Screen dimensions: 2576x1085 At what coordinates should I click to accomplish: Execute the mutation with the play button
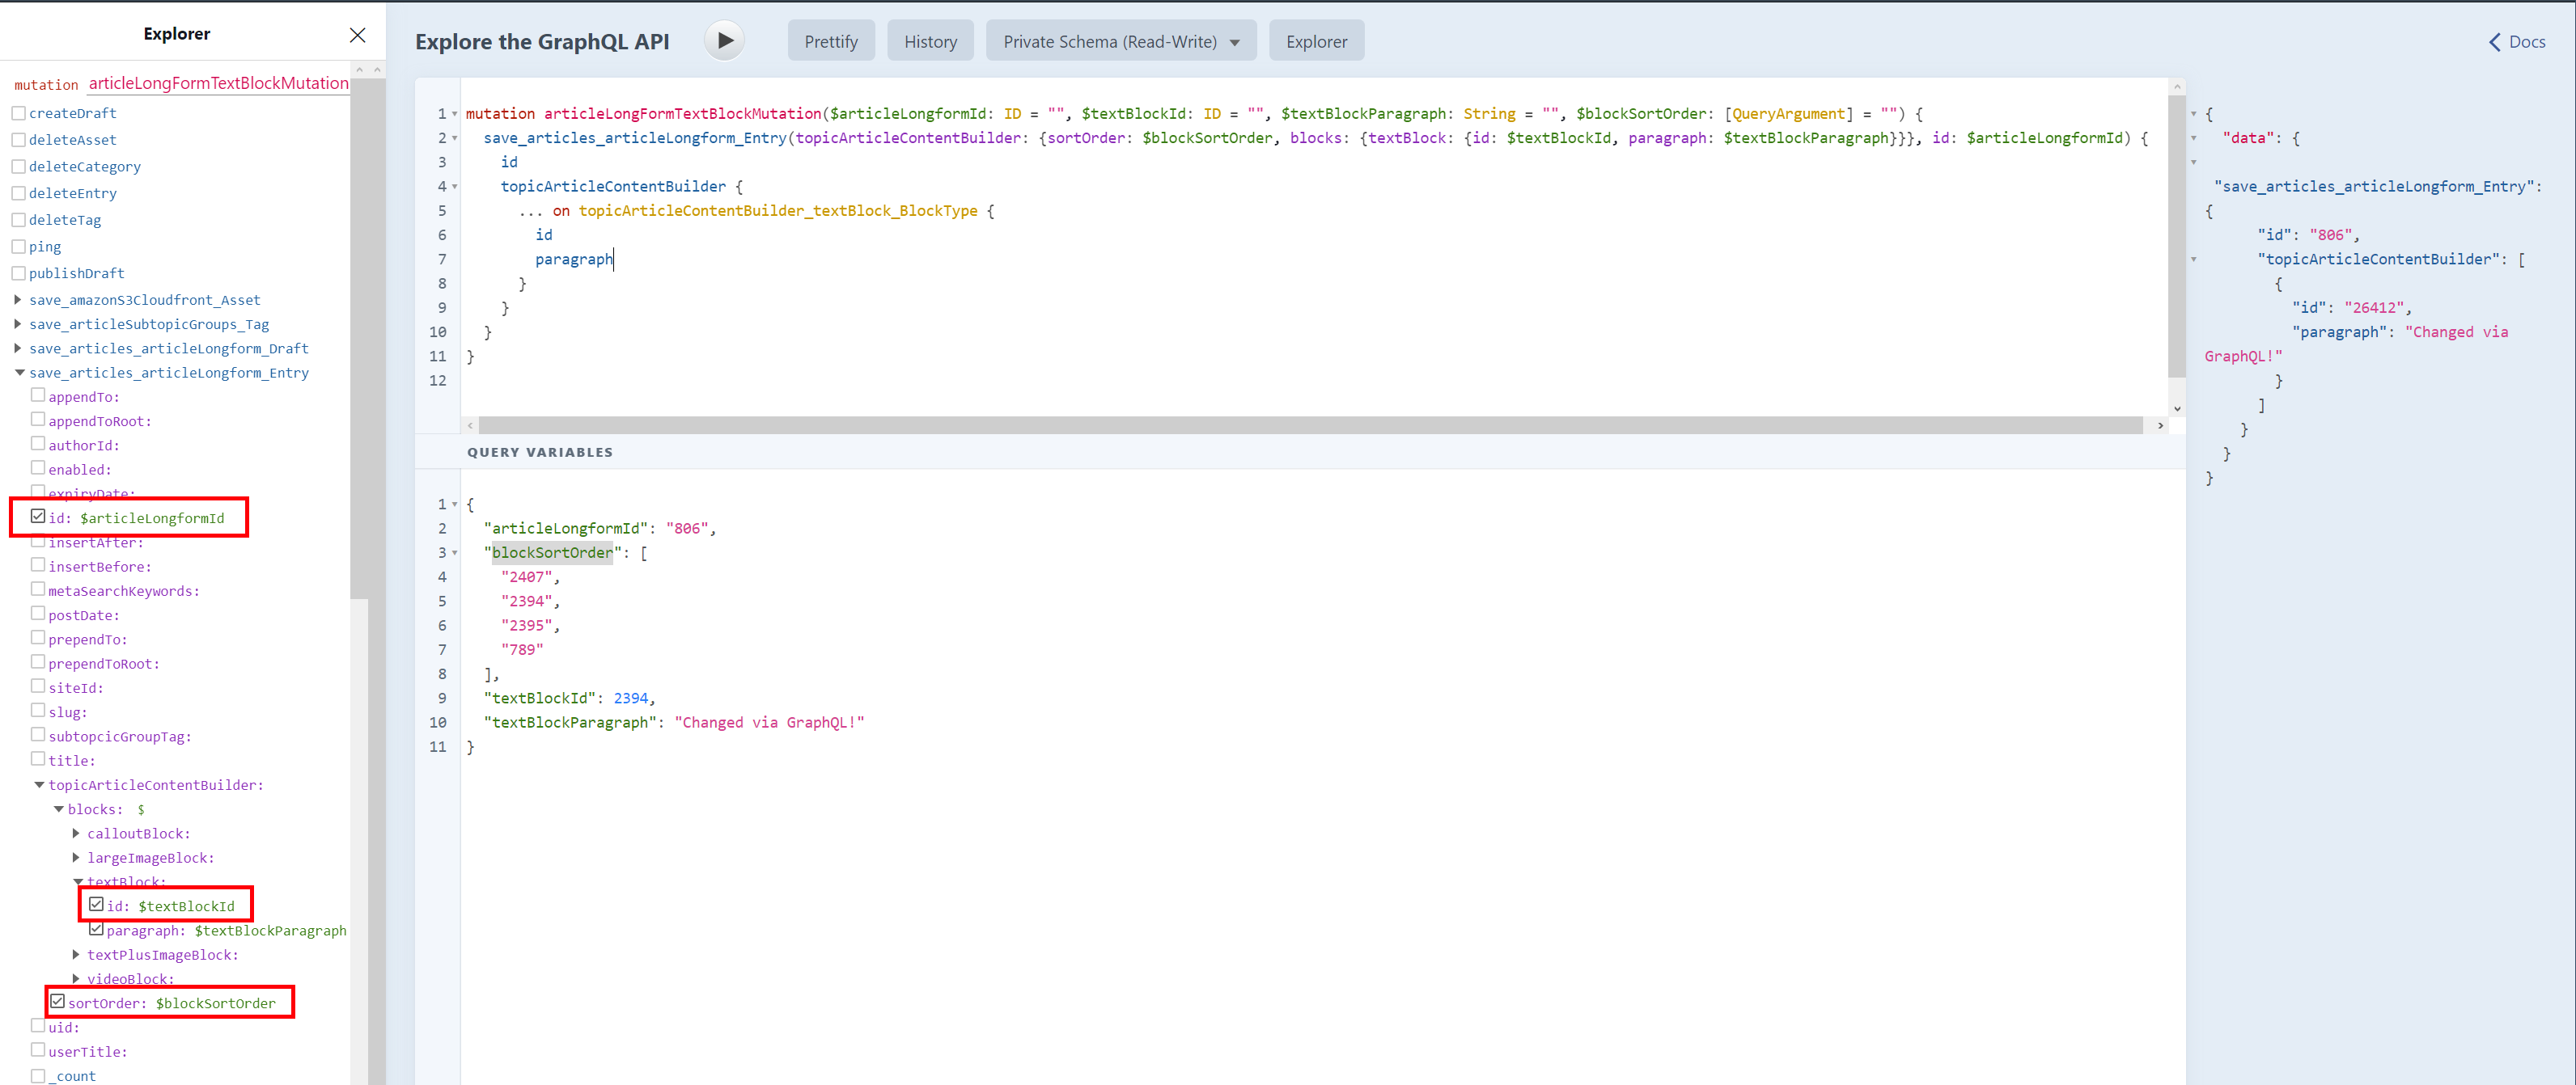click(723, 40)
